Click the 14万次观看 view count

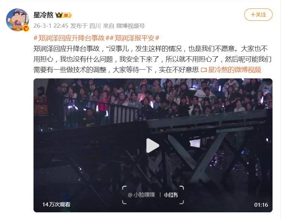(x=56, y=205)
